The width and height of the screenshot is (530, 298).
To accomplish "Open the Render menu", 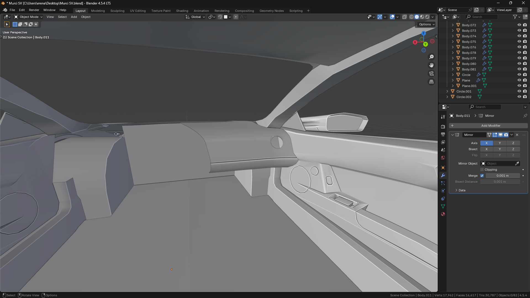I will pos(34,10).
